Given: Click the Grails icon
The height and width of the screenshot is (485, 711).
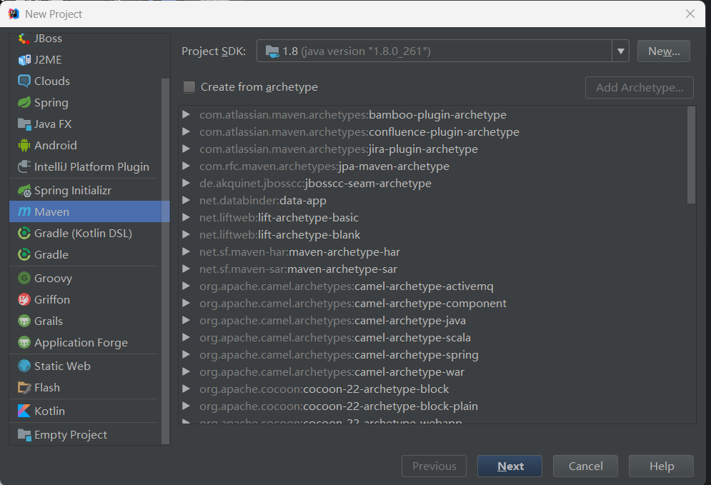Looking at the screenshot, I should tap(24, 321).
